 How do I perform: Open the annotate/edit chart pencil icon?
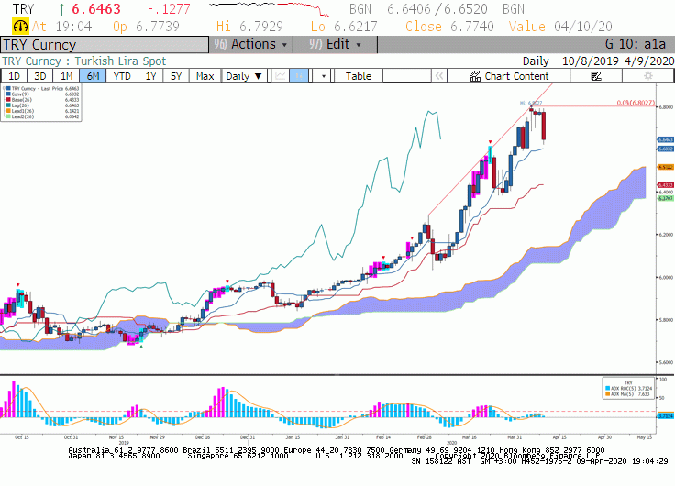(596, 76)
